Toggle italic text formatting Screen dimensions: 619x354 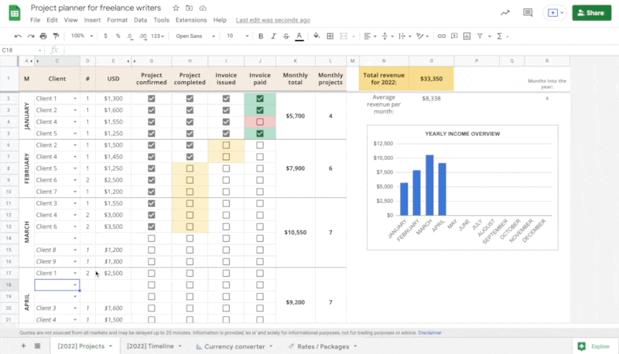pyautogui.click(x=273, y=36)
